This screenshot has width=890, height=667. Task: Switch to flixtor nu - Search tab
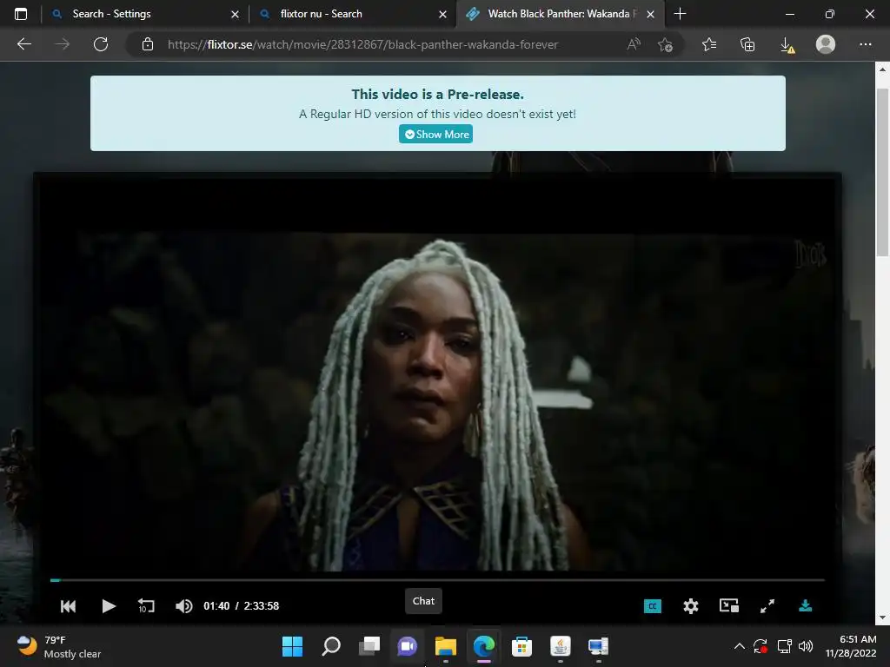(x=353, y=14)
